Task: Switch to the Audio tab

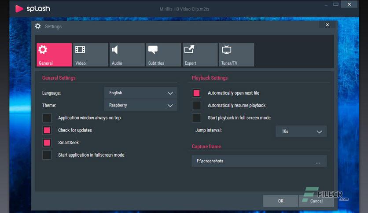Action: coord(127,55)
